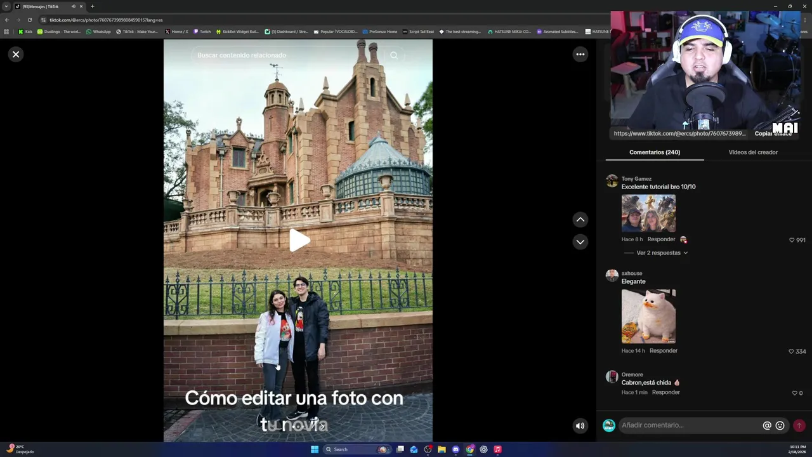The image size is (812, 457).
Task: Switch to Comentarios (240) tab
Action: coord(655,152)
